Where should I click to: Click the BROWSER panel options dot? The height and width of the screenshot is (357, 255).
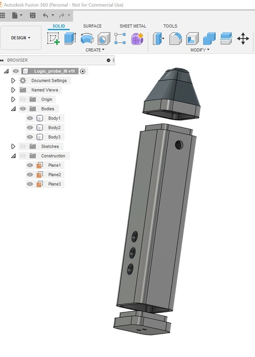pos(108,60)
